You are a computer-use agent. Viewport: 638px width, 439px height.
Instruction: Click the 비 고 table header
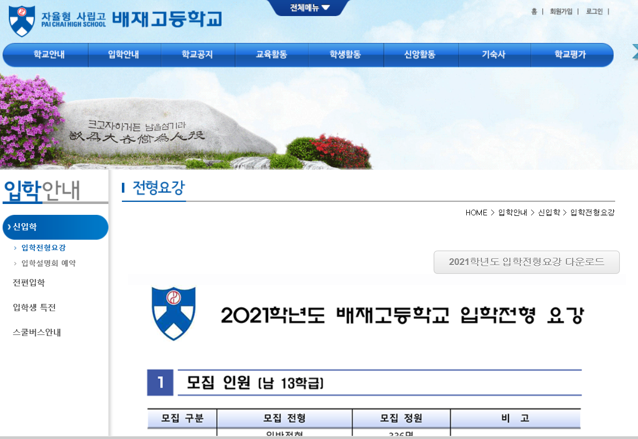[x=516, y=418]
